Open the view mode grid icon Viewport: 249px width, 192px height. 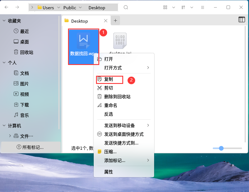coord(165,7)
